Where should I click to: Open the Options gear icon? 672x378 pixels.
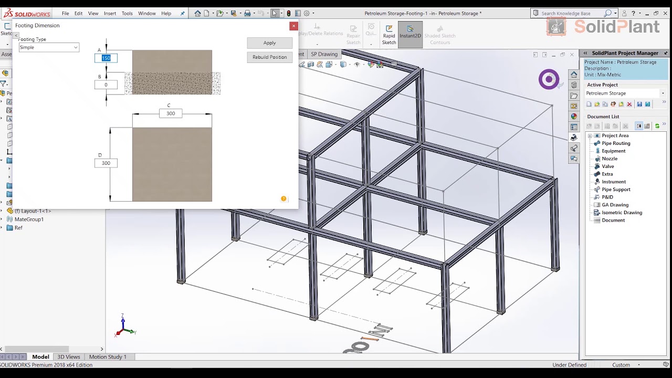[x=307, y=13]
